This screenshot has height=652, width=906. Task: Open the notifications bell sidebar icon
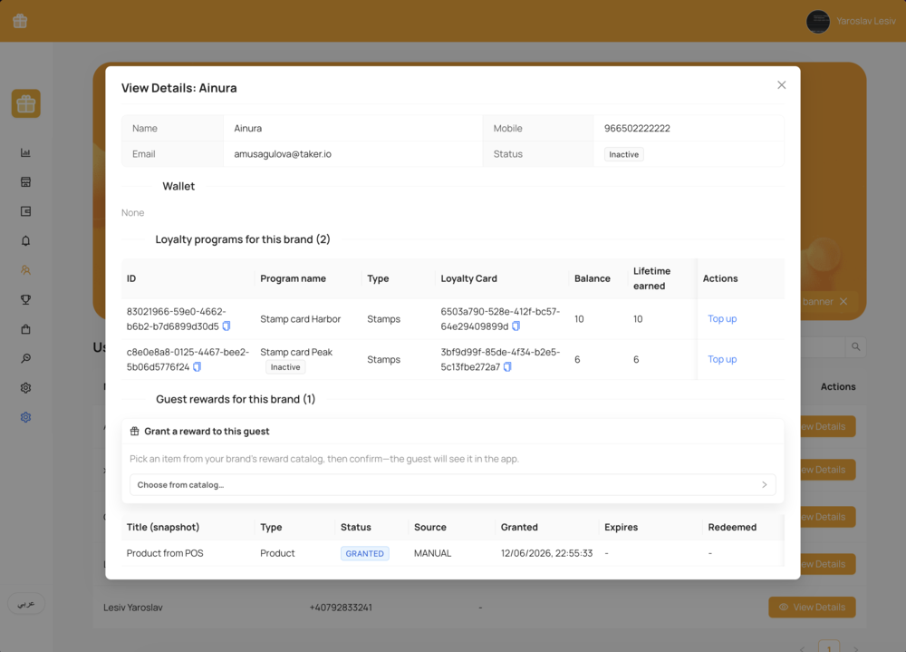(x=25, y=240)
